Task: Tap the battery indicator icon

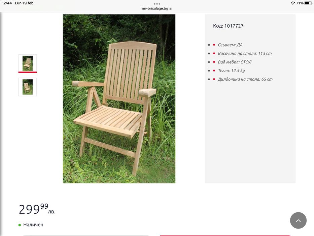Action: 308,3
